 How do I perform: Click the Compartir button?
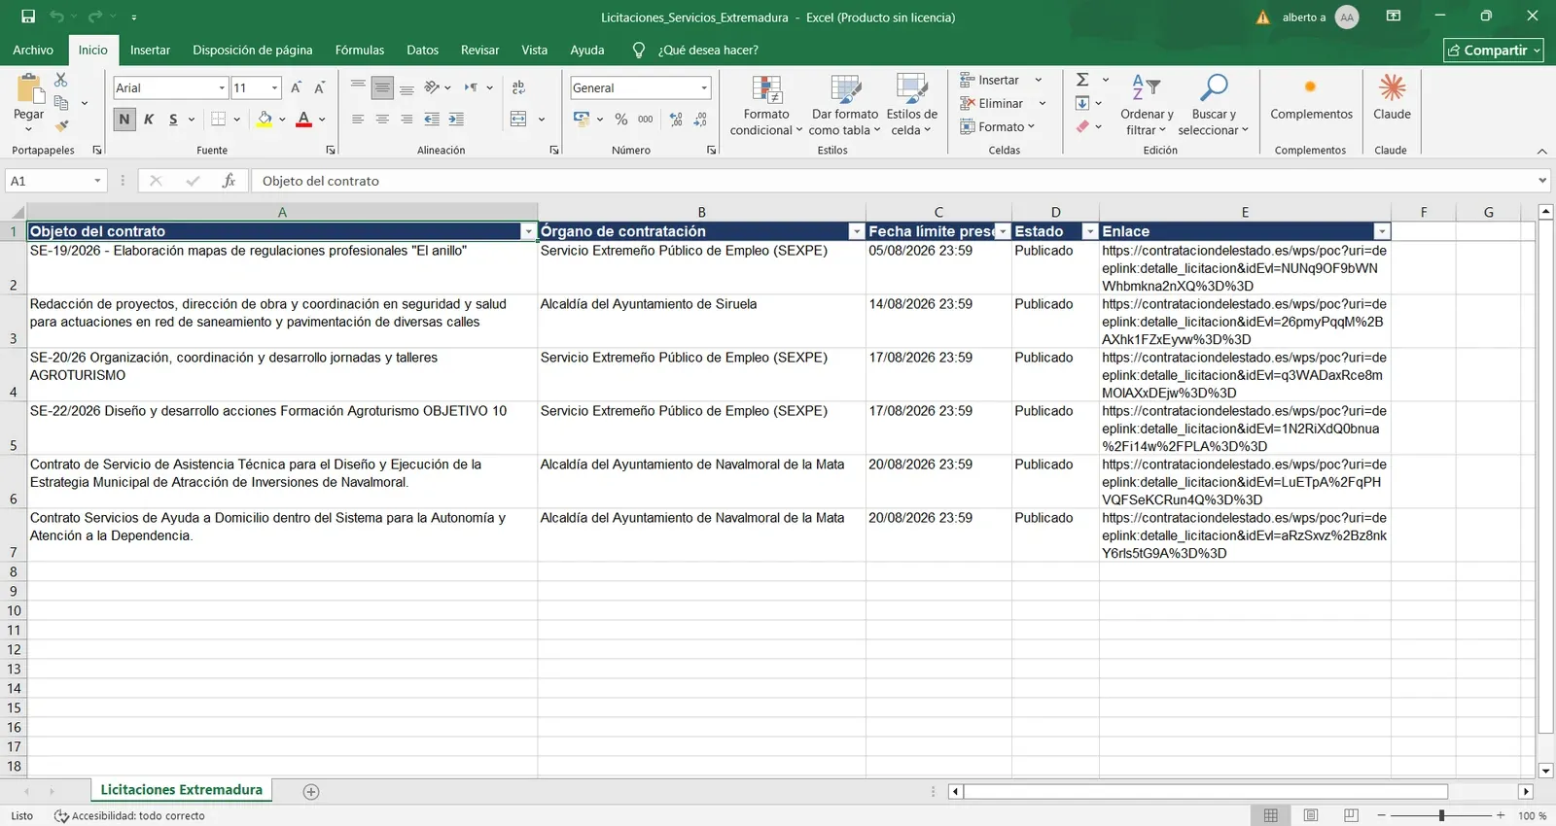(1493, 50)
